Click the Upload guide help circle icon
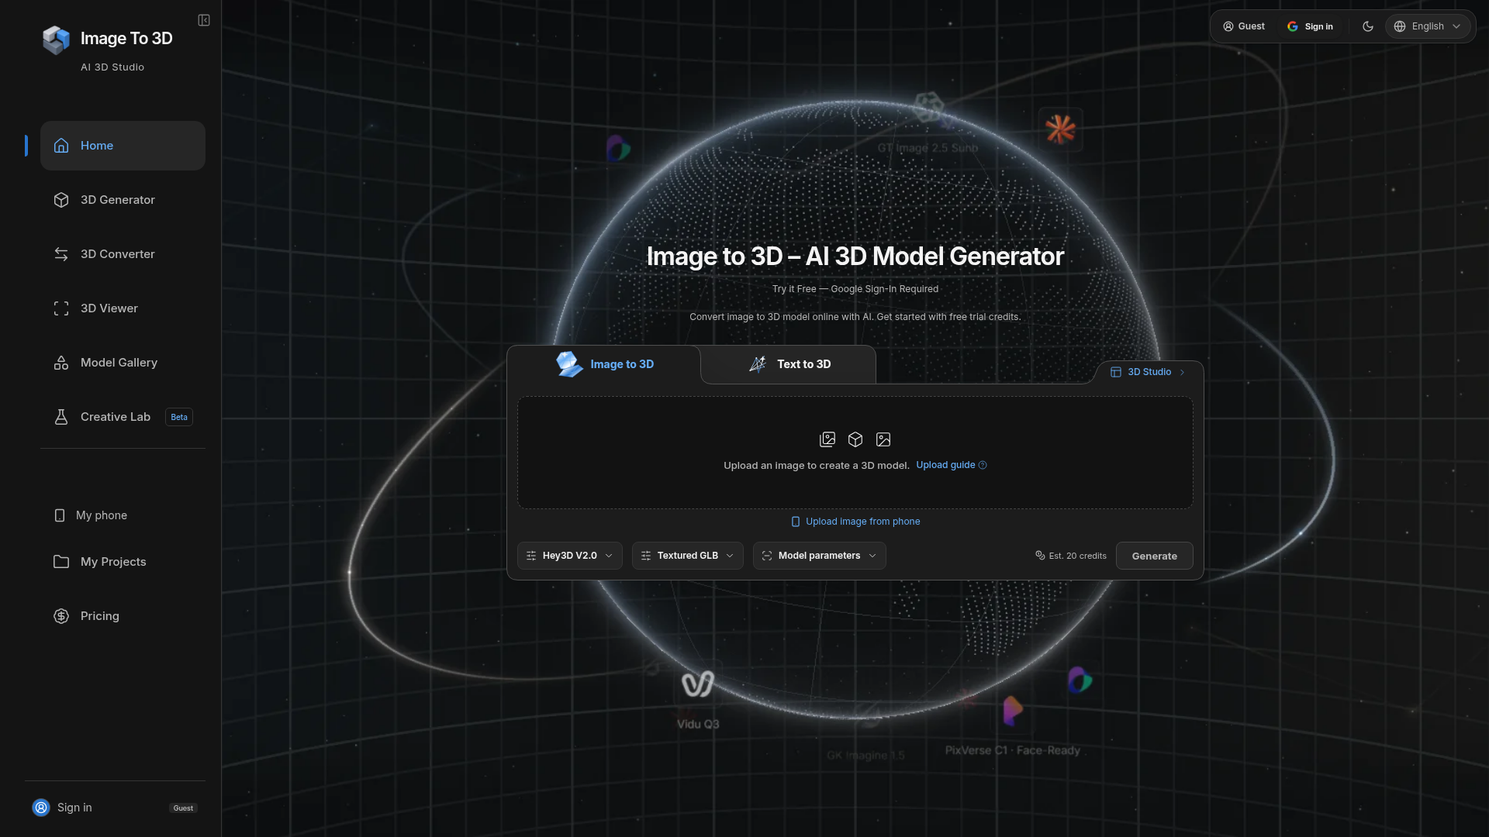The height and width of the screenshot is (837, 1489). tap(983, 465)
